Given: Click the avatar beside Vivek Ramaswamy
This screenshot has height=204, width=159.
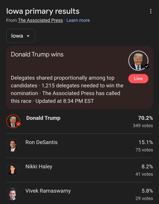Looking at the screenshot, I should [x=13, y=194].
